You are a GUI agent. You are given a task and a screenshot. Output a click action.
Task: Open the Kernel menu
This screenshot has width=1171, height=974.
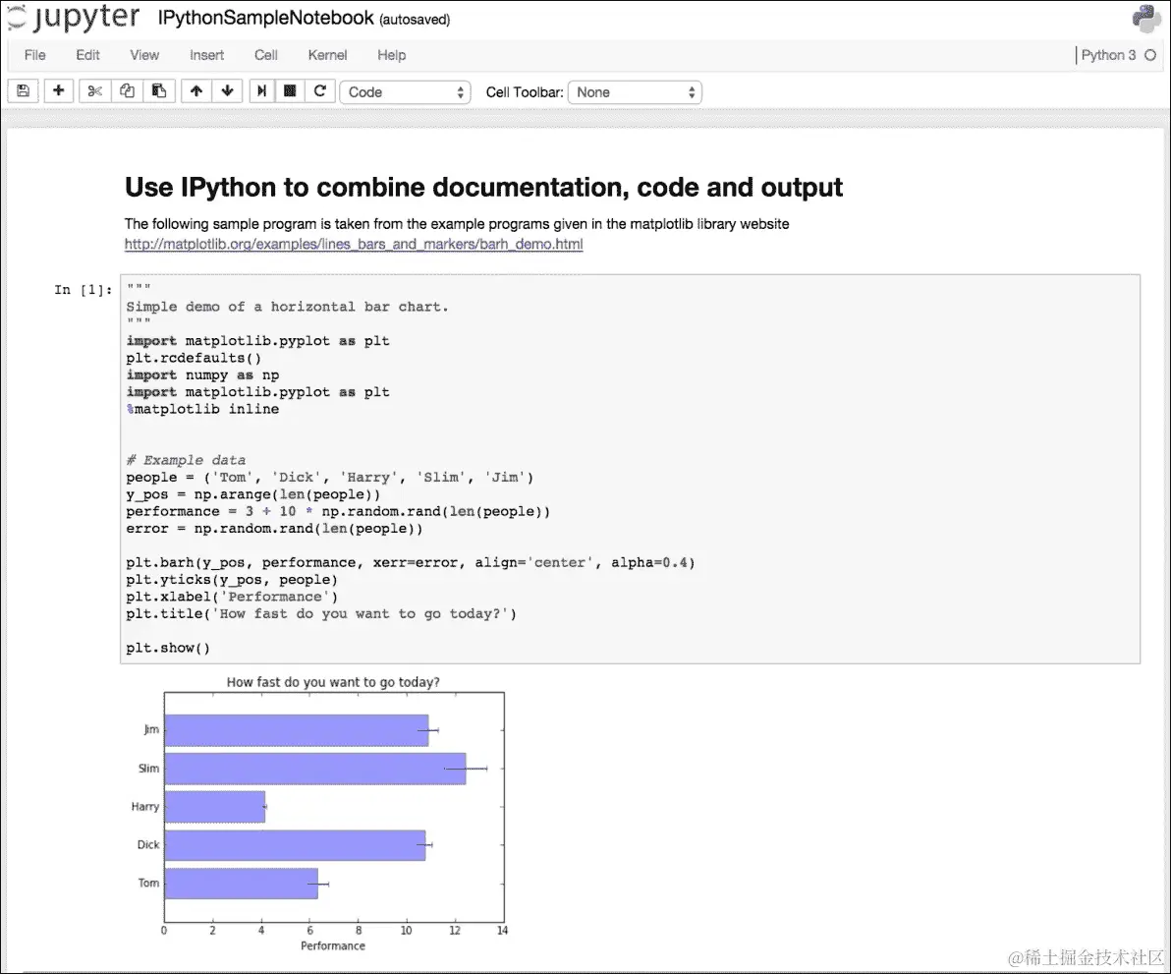pyautogui.click(x=327, y=55)
